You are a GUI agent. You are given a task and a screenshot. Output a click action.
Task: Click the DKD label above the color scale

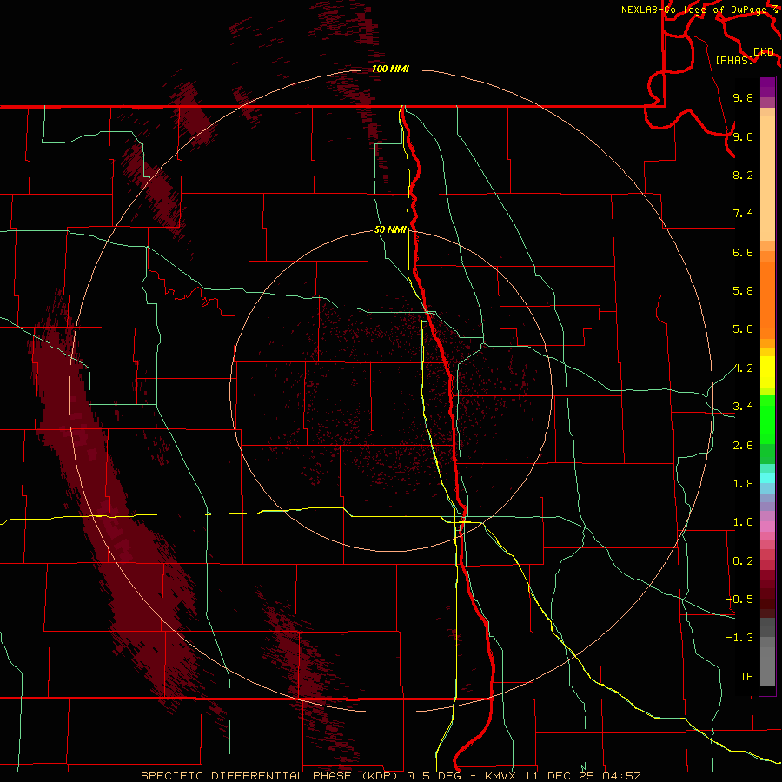click(764, 52)
